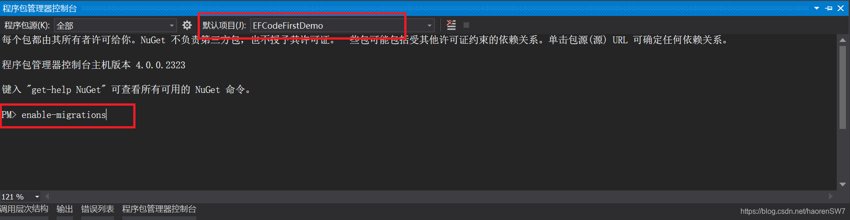
Task: Click the vertical scrollbar thumb
Action: coord(843,87)
